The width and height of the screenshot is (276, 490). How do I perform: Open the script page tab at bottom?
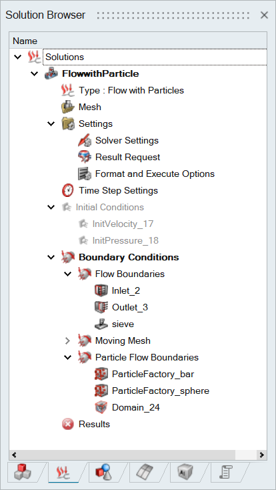tap(225, 472)
